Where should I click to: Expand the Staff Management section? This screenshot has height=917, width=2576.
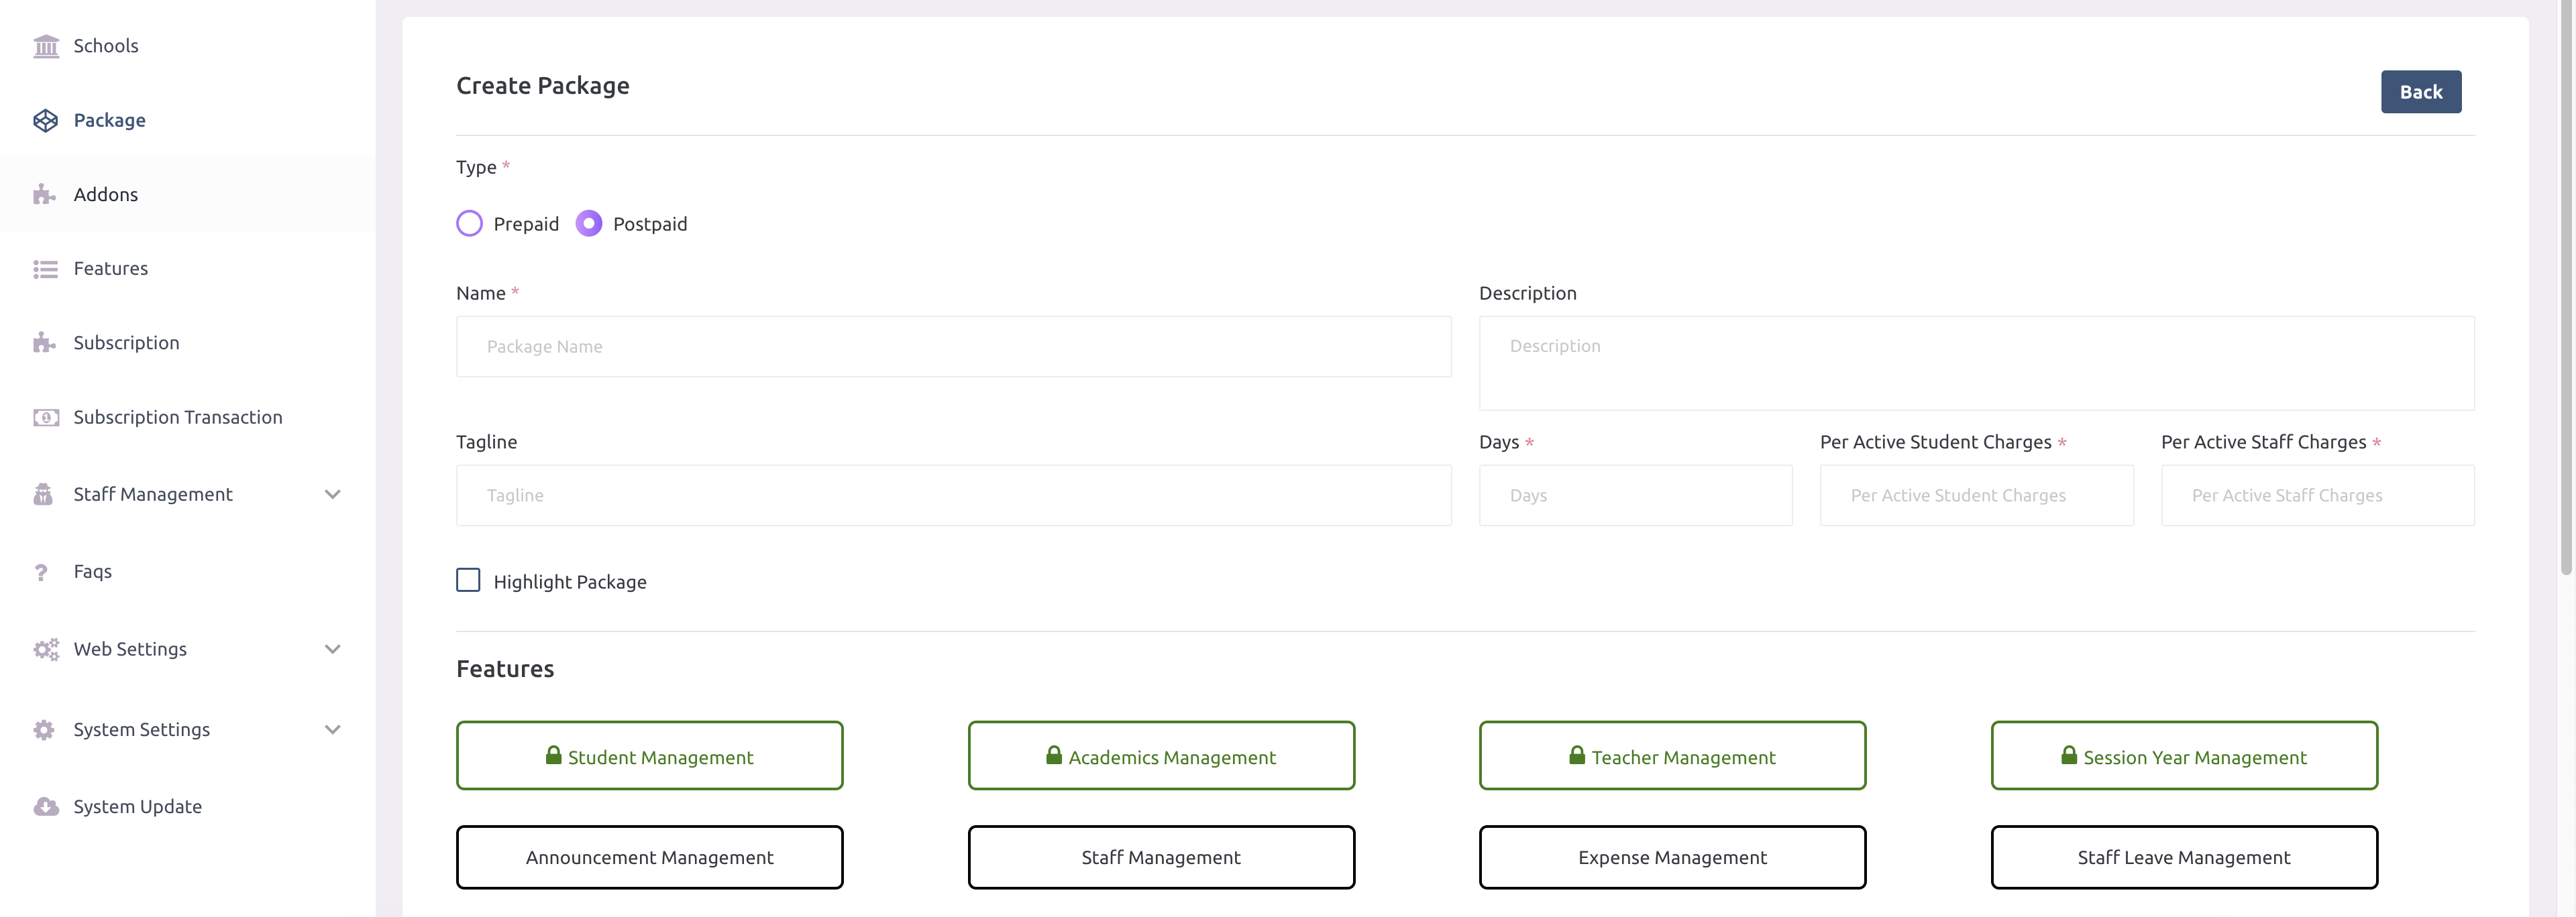click(333, 493)
